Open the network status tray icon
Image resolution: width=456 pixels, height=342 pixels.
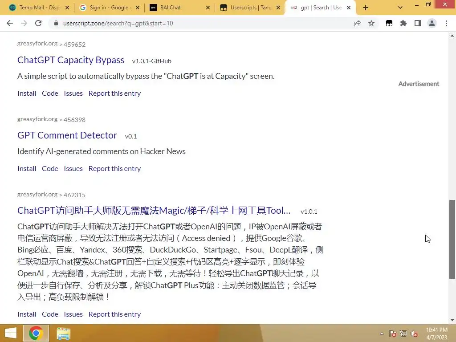[403, 334]
